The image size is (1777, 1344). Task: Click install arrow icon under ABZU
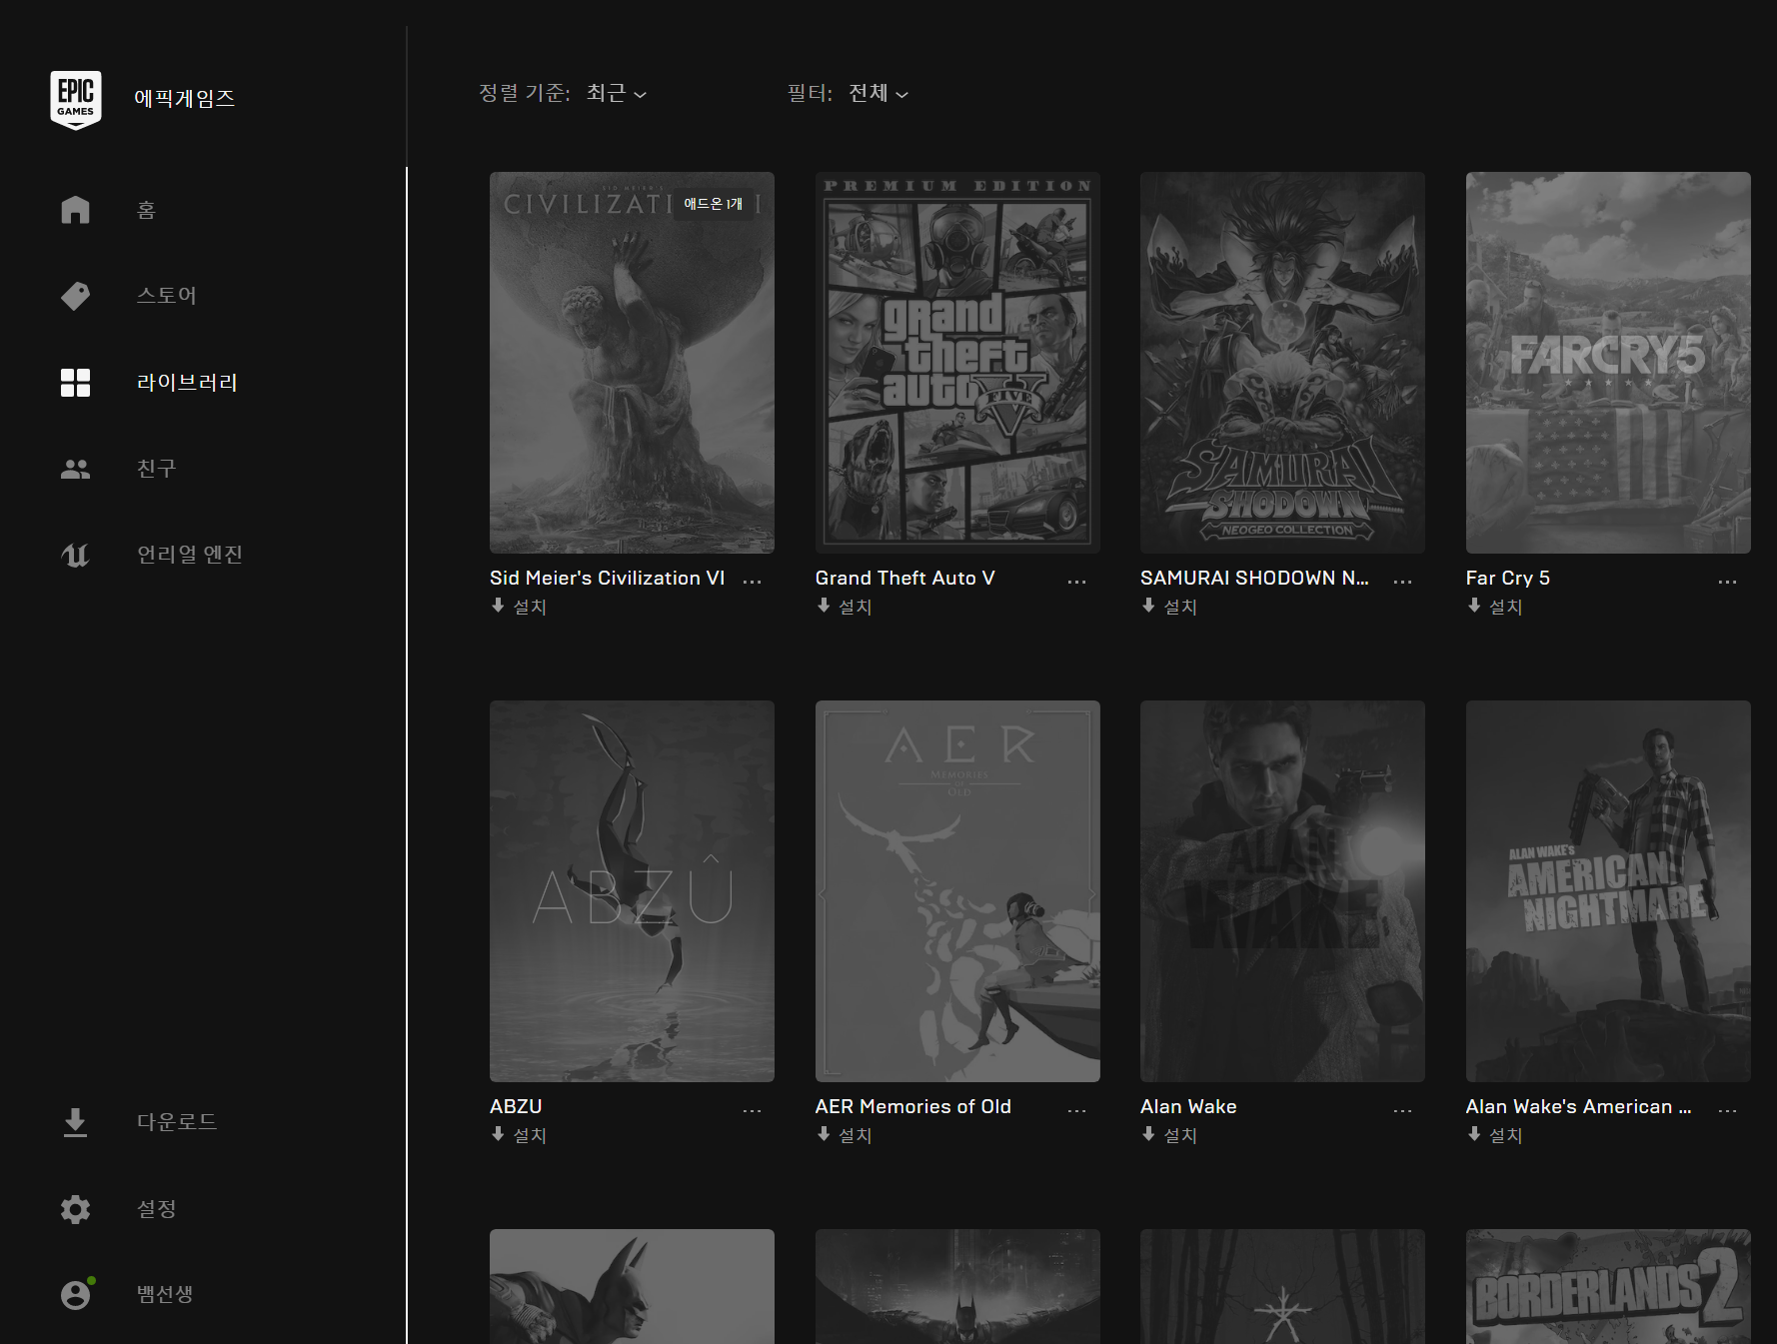[x=498, y=1134]
